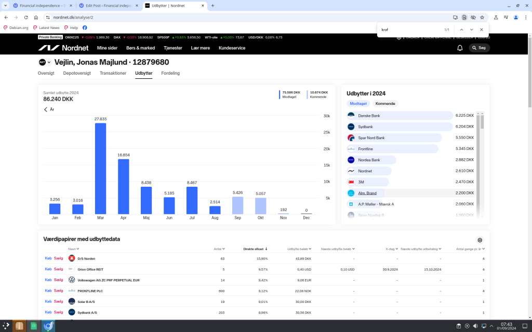
Task: Open the Børs & marked menu
Action: click(x=140, y=48)
